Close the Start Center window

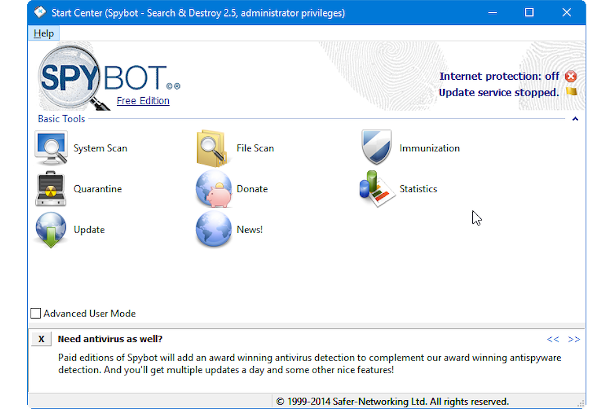(x=566, y=12)
